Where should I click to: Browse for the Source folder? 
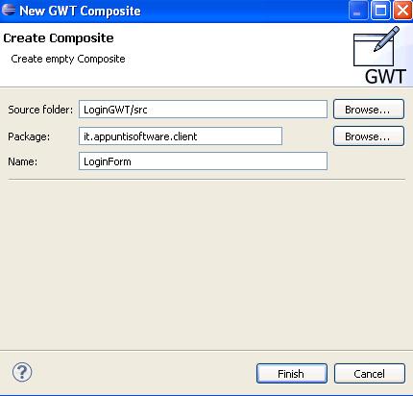369,110
